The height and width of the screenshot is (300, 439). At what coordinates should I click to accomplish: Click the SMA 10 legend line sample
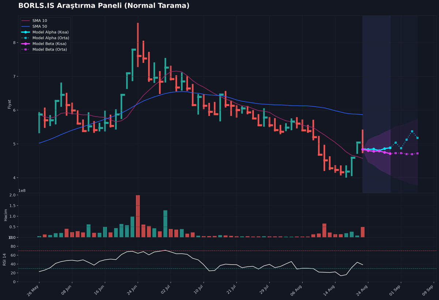tap(26, 21)
